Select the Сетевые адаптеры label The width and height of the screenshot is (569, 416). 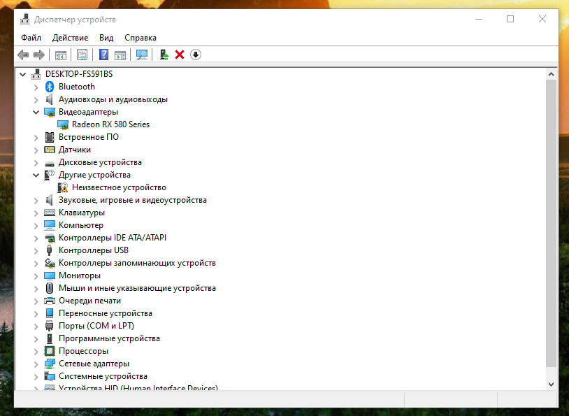94,364
